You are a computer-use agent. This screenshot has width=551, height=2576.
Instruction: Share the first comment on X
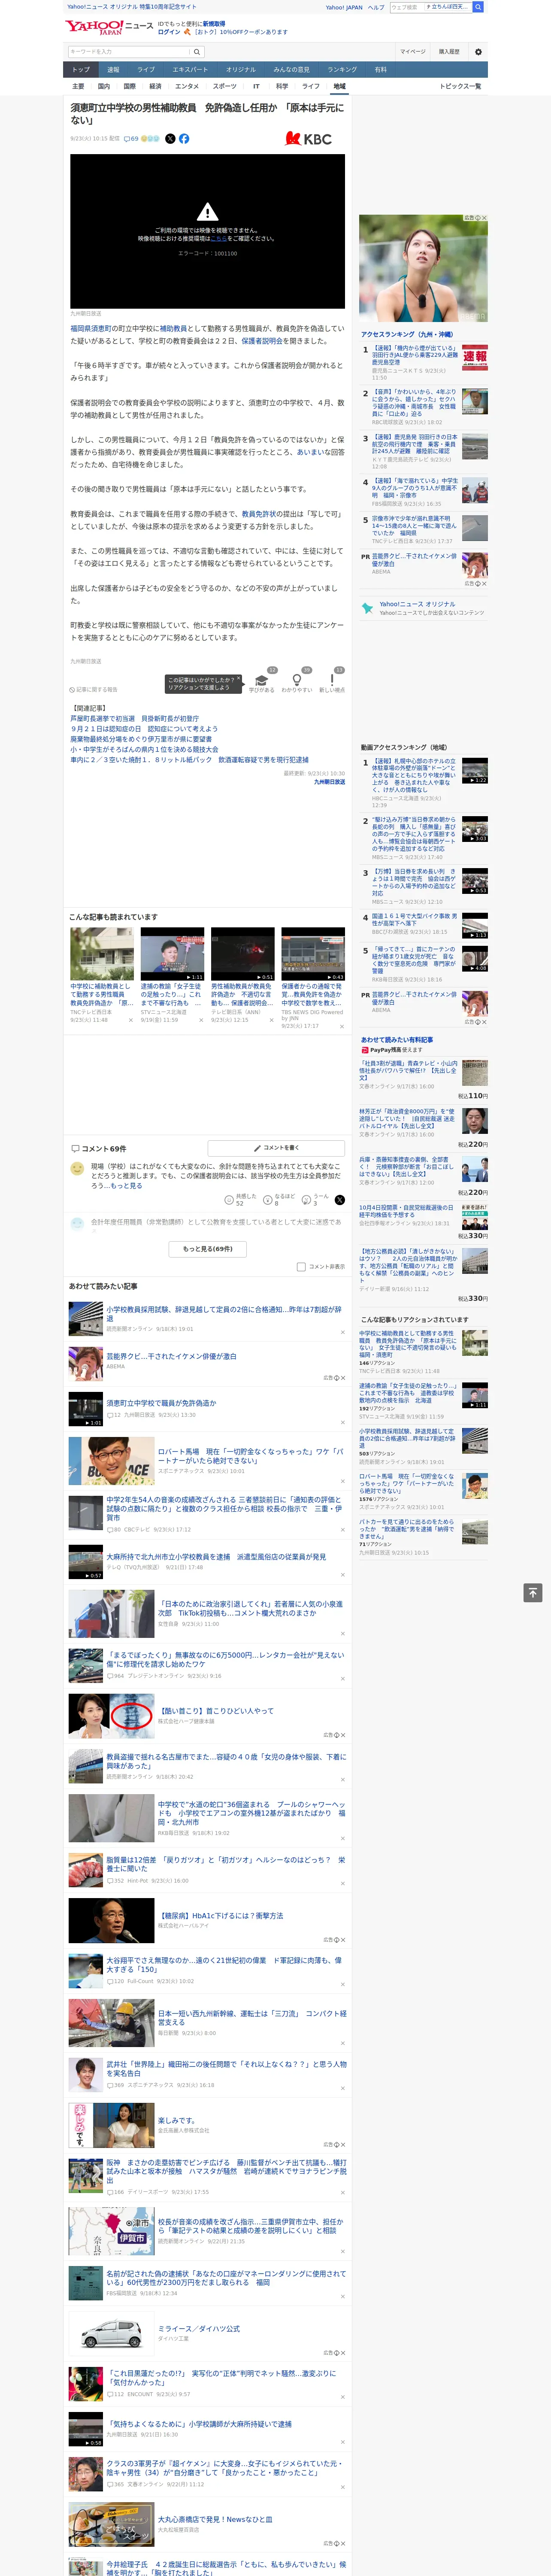click(339, 1199)
